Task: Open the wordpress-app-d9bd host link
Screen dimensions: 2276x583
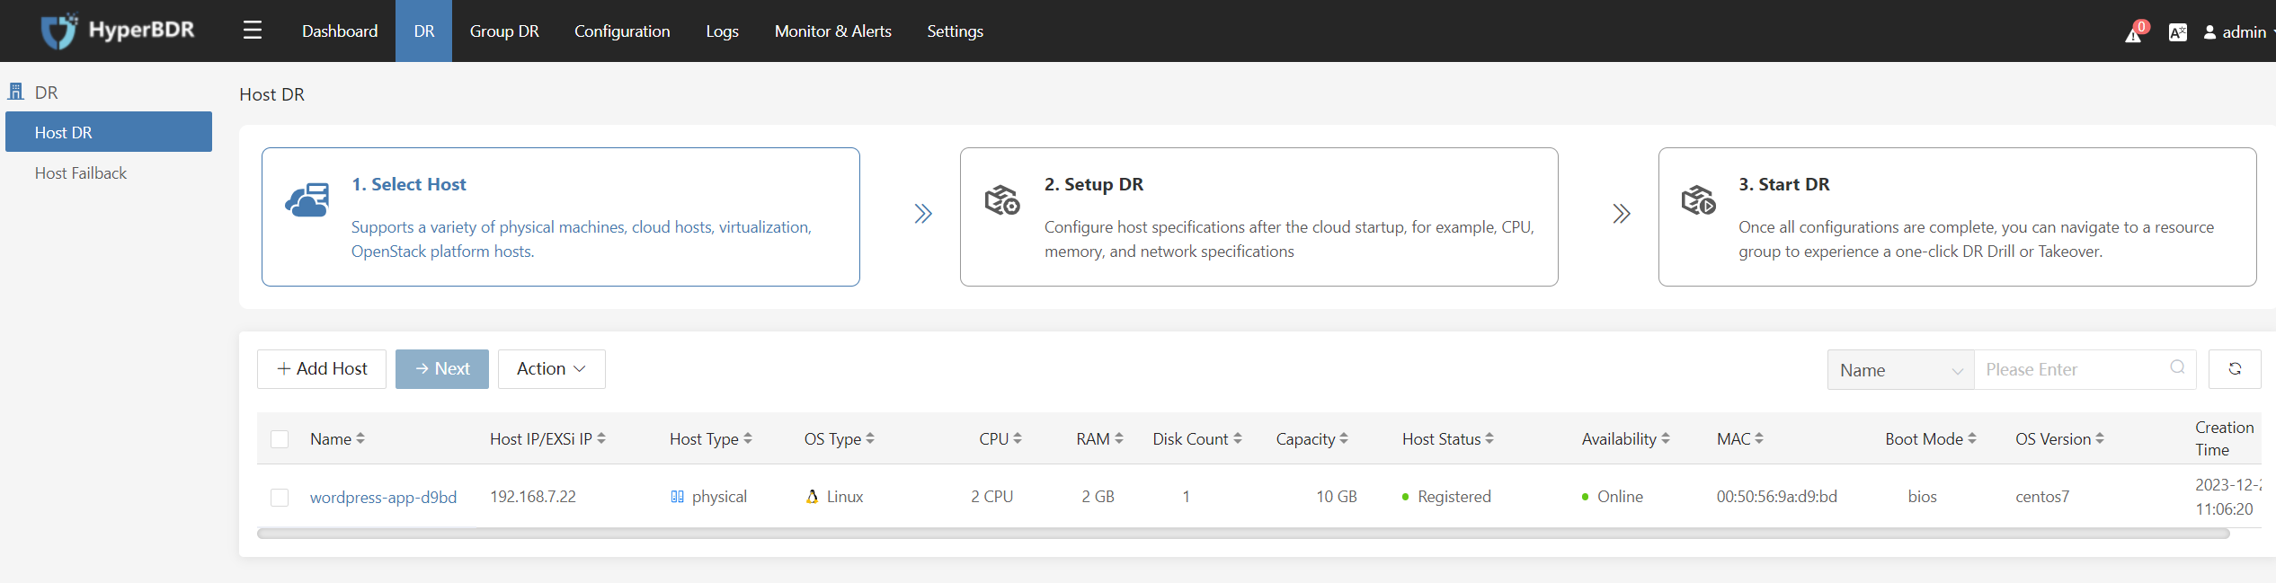Action: [x=383, y=497]
